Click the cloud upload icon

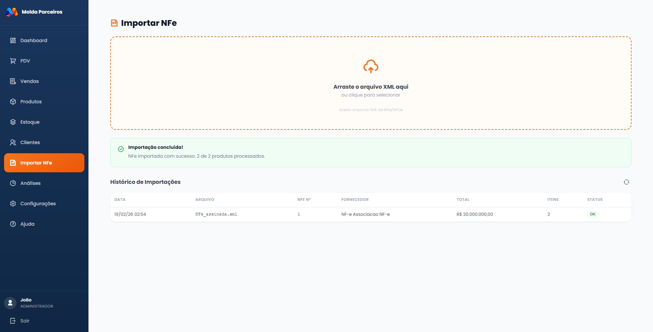pyautogui.click(x=371, y=66)
